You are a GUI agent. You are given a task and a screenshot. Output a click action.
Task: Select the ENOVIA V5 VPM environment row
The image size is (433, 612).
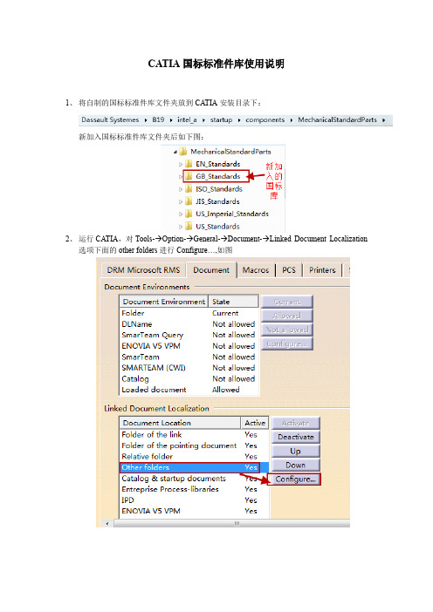189,346
